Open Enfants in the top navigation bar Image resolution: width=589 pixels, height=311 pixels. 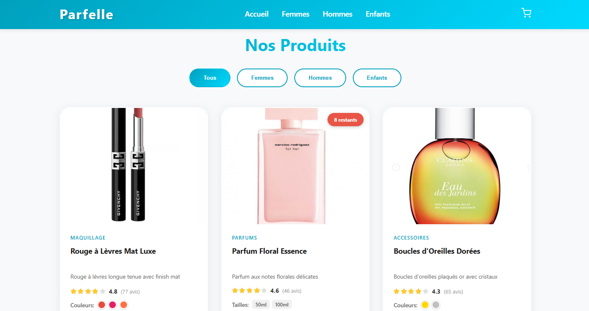[378, 14]
